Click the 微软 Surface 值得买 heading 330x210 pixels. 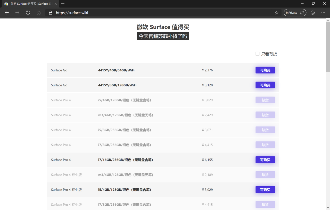[163, 27]
